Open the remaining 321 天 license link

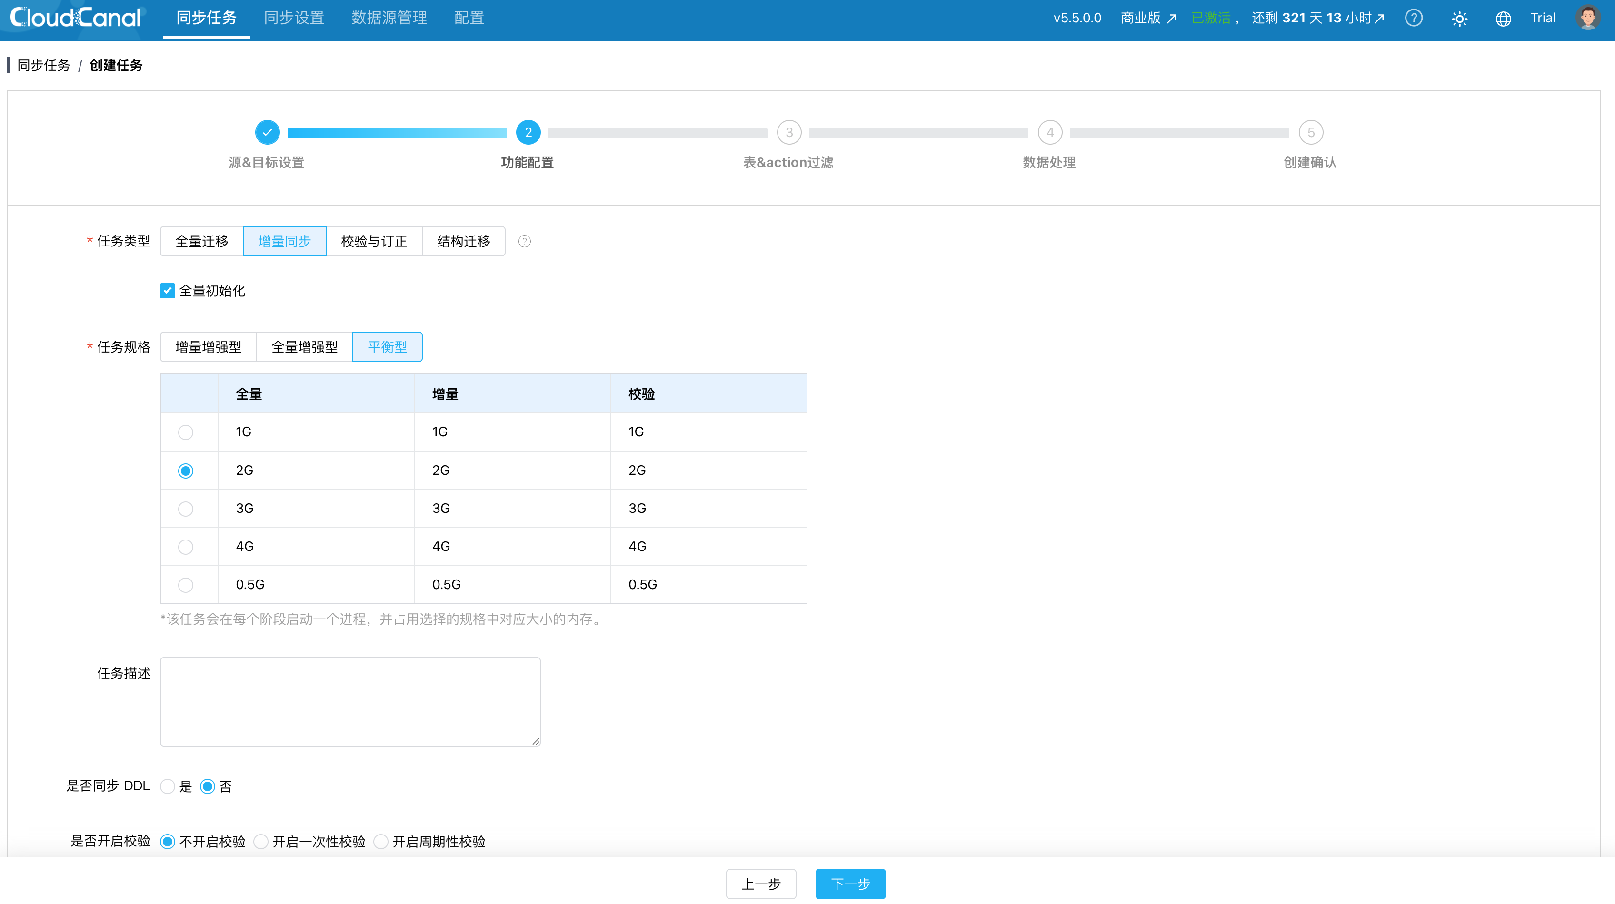(1317, 18)
